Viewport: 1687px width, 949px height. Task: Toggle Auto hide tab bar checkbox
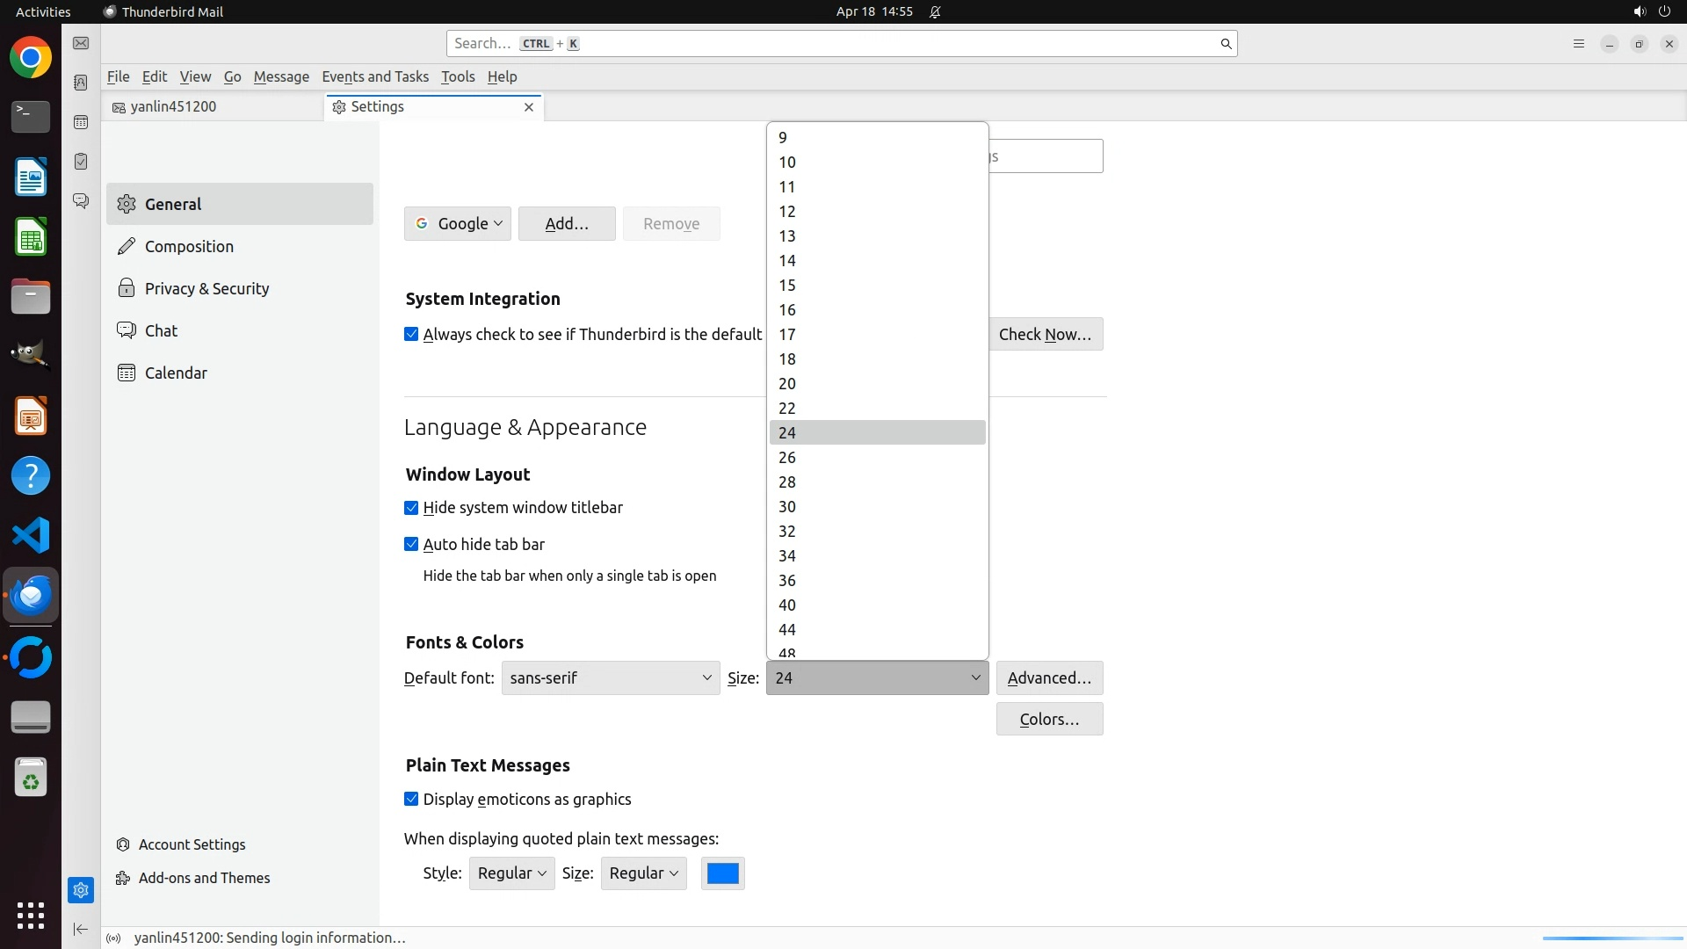pyautogui.click(x=411, y=545)
